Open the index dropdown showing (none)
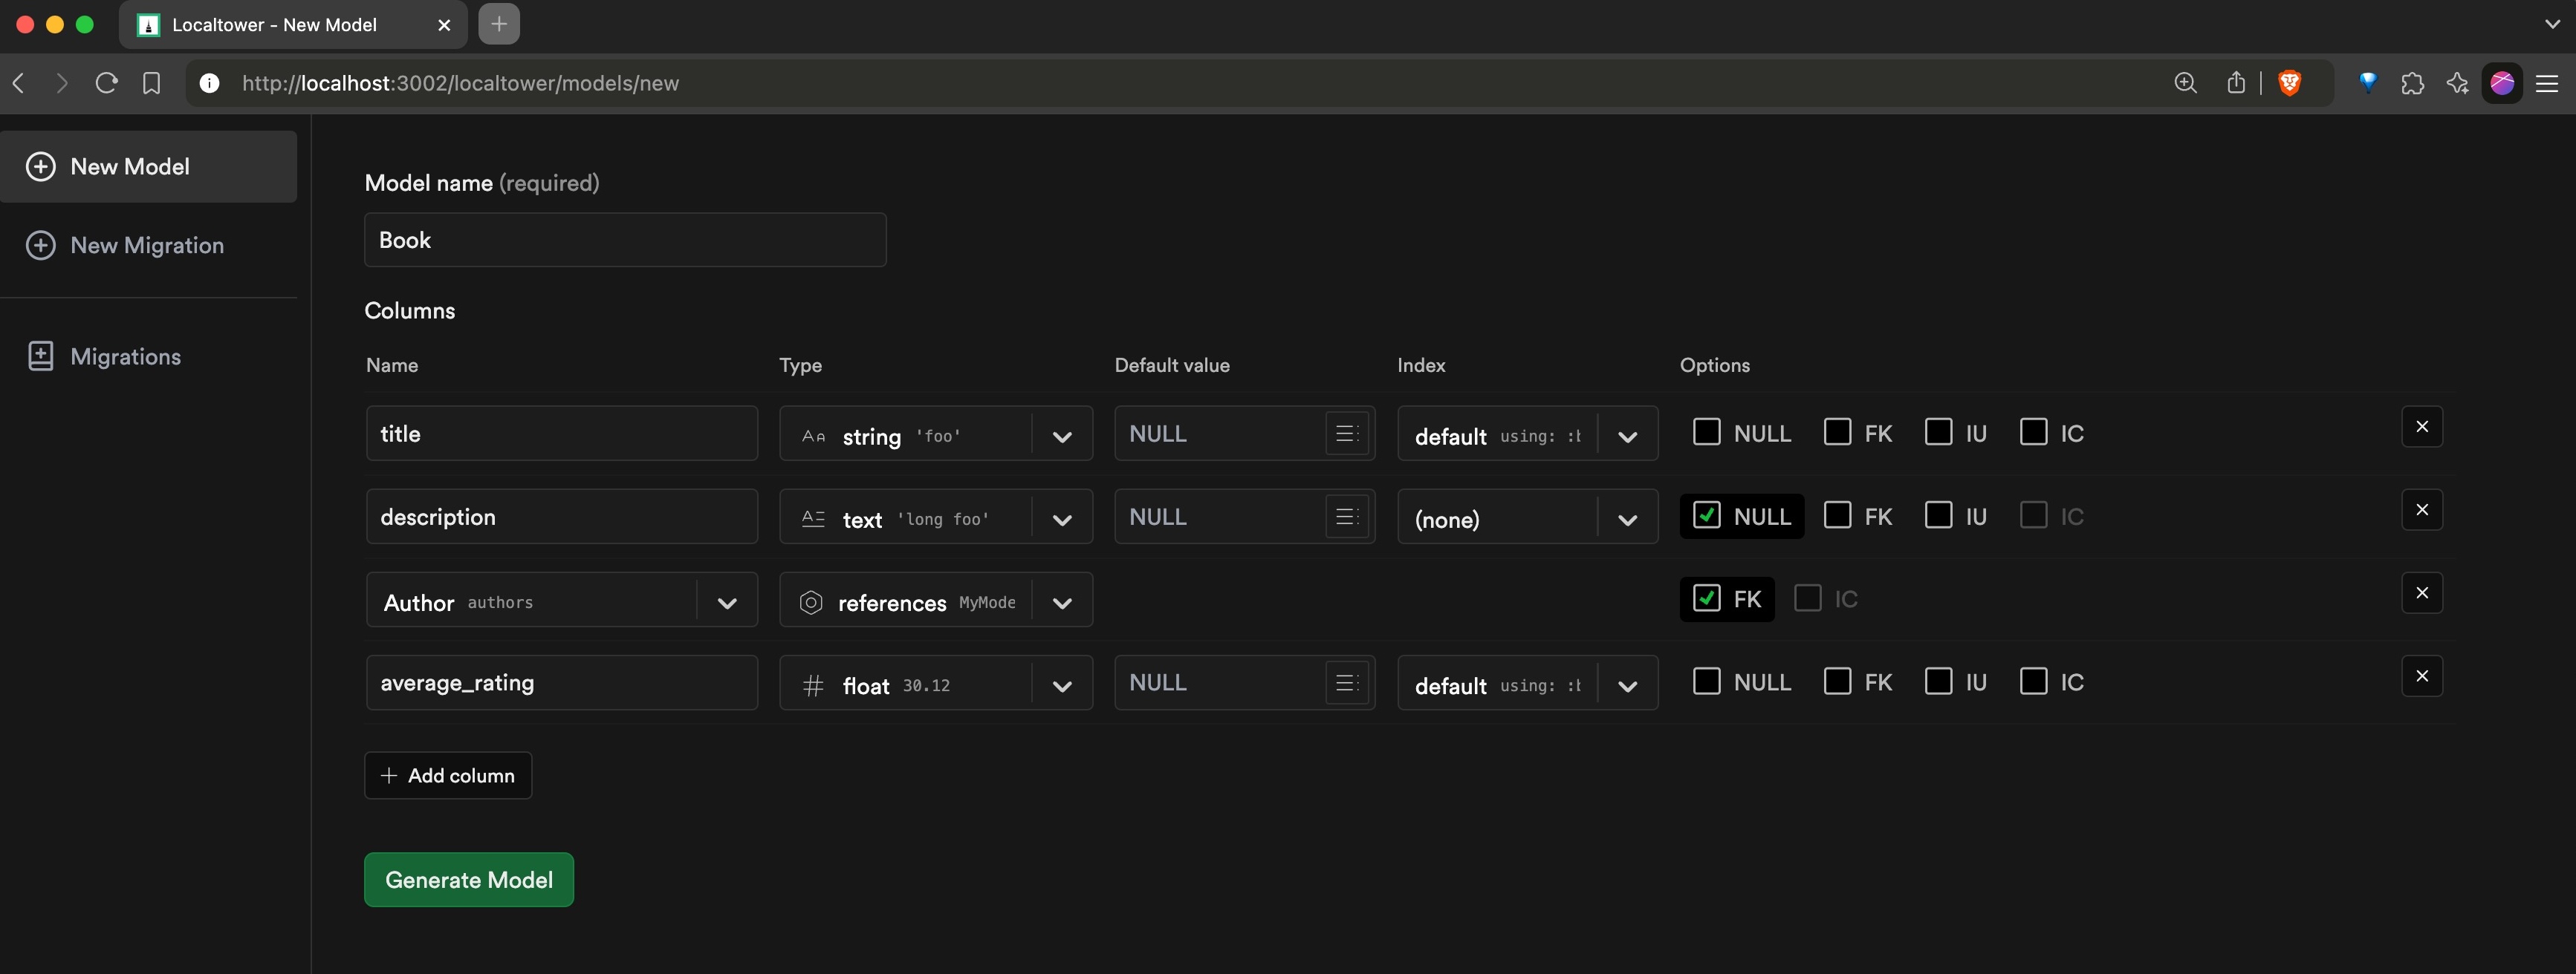Viewport: 2576px width, 974px height. [1626, 520]
